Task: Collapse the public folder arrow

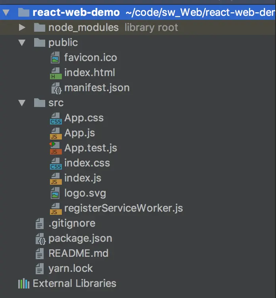Action: (x=22, y=43)
